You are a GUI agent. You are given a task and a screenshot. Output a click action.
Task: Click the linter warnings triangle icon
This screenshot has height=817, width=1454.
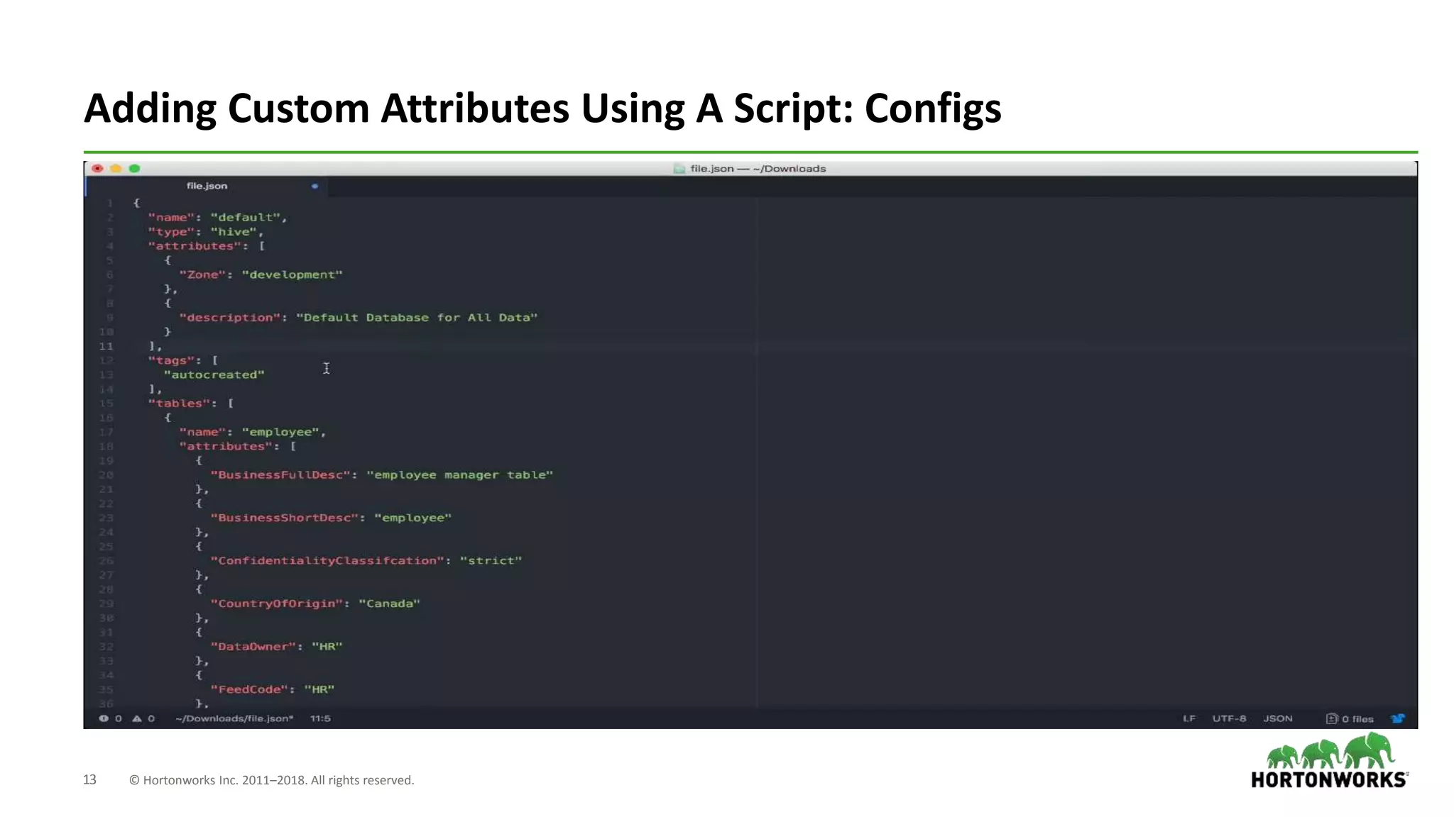click(x=137, y=718)
